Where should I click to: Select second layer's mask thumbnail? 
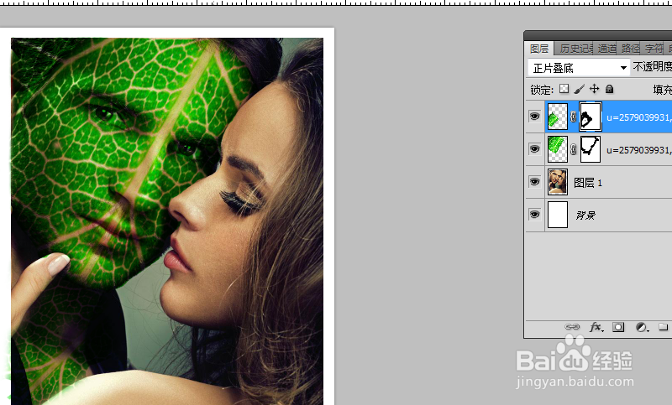coord(591,149)
